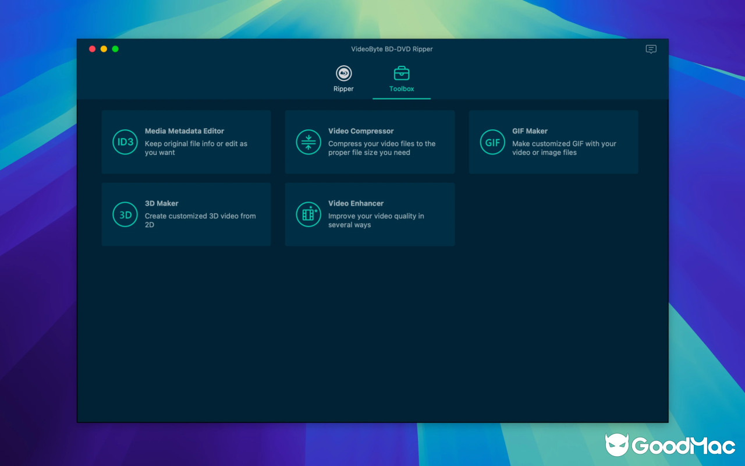Minimize the window with the yellow button

(x=104, y=49)
